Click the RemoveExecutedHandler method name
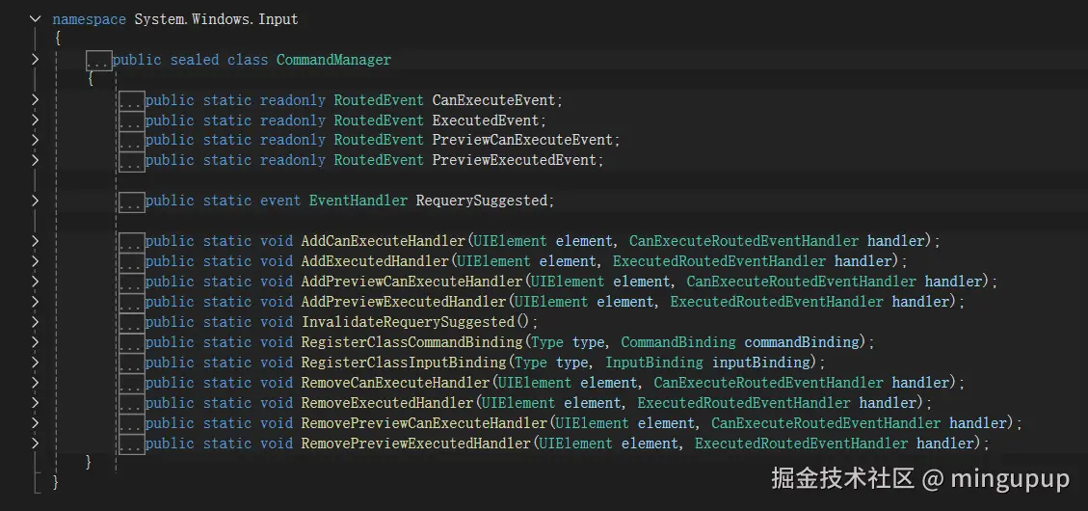The width and height of the screenshot is (1088, 511). 387,403
